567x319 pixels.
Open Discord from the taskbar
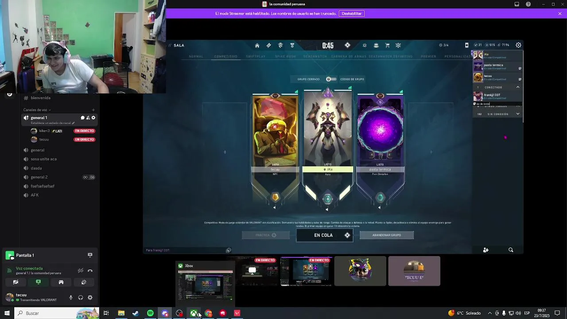[x=165, y=313]
